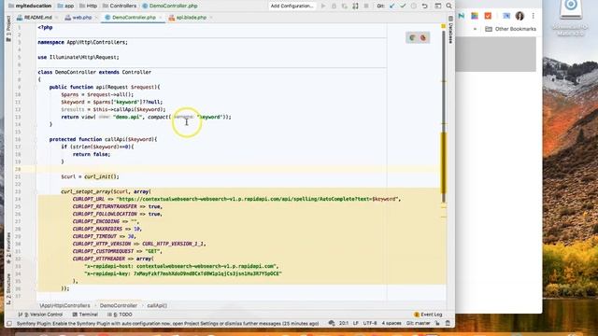The height and width of the screenshot is (336, 598).
Task: Click the orange checkmark extension icon in Chrome
Action: [x=488, y=16]
